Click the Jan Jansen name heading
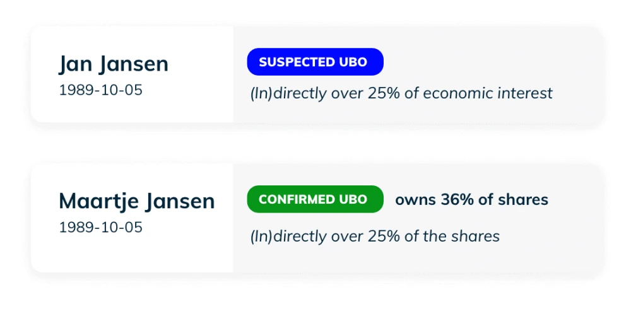Image resolution: width=631 pixels, height=309 pixels. click(x=114, y=64)
